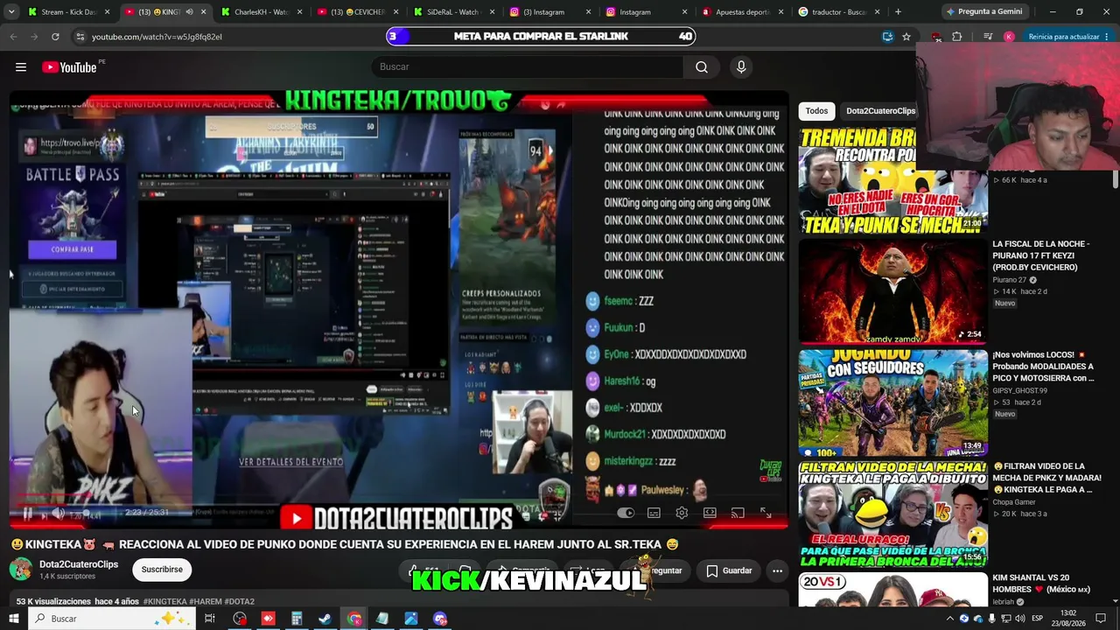Save the video with the Guardar button
The image size is (1120, 630).
point(729,570)
